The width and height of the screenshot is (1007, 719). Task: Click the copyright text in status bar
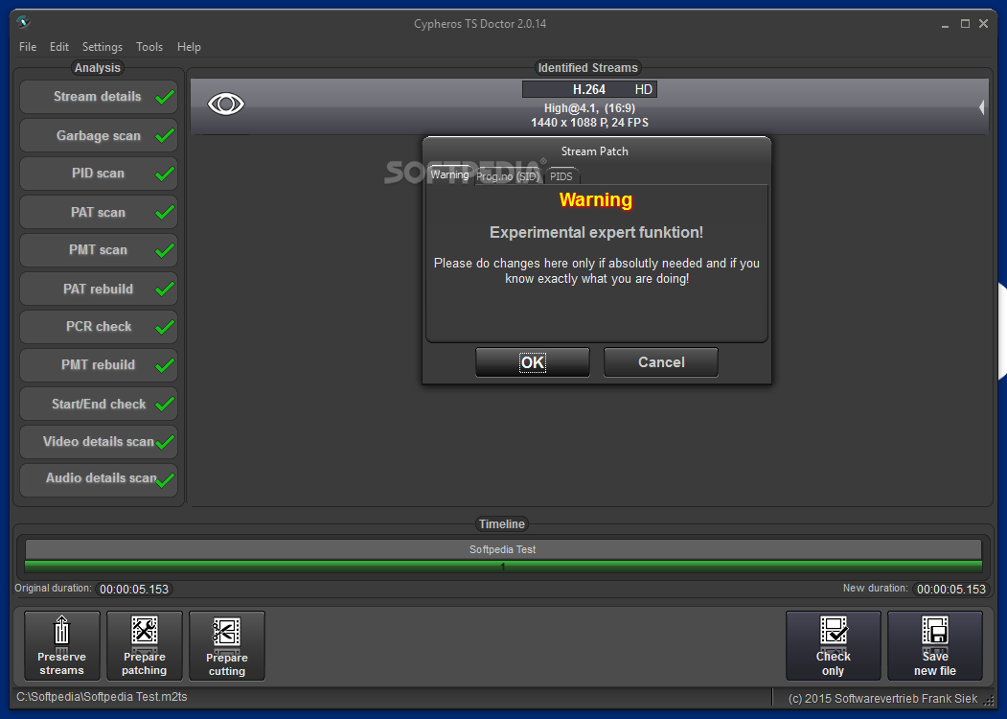883,699
